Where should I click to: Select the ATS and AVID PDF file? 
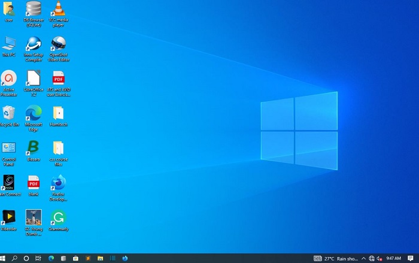58,83
